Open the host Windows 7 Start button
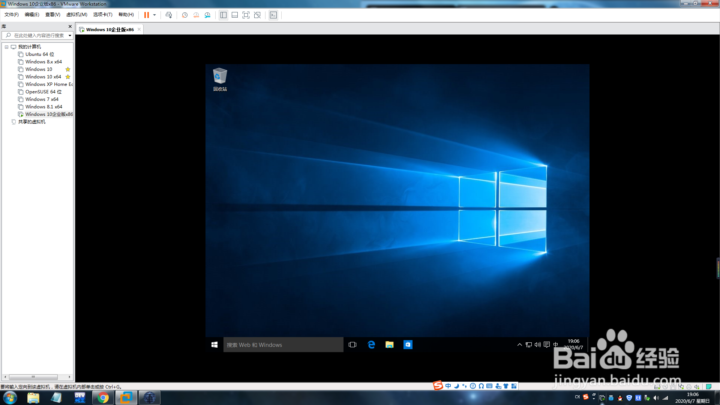720x405 pixels. click(x=10, y=397)
